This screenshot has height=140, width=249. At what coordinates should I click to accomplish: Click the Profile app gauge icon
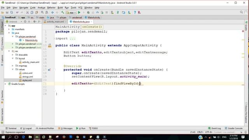coord(97,12)
